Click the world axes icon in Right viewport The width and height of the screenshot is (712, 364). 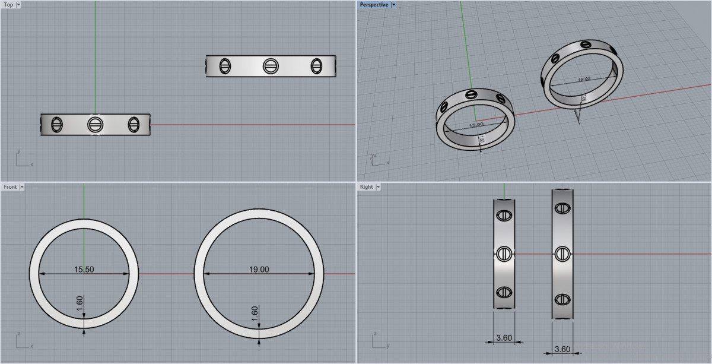click(x=379, y=341)
